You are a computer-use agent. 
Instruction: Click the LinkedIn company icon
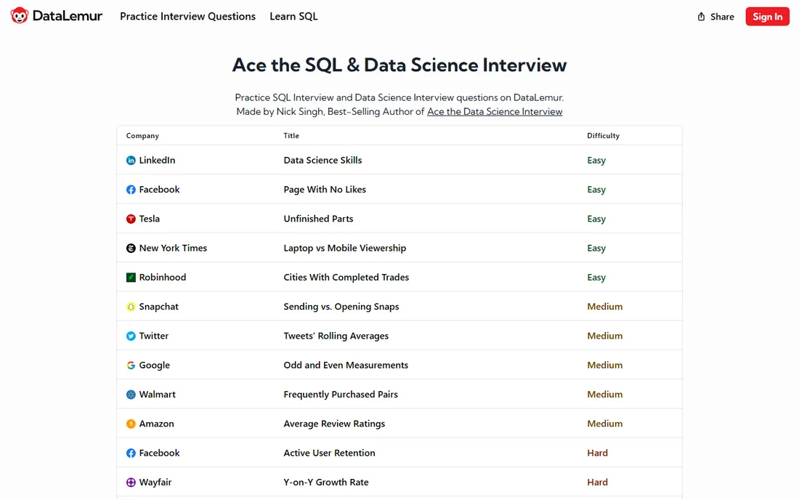[x=131, y=161]
